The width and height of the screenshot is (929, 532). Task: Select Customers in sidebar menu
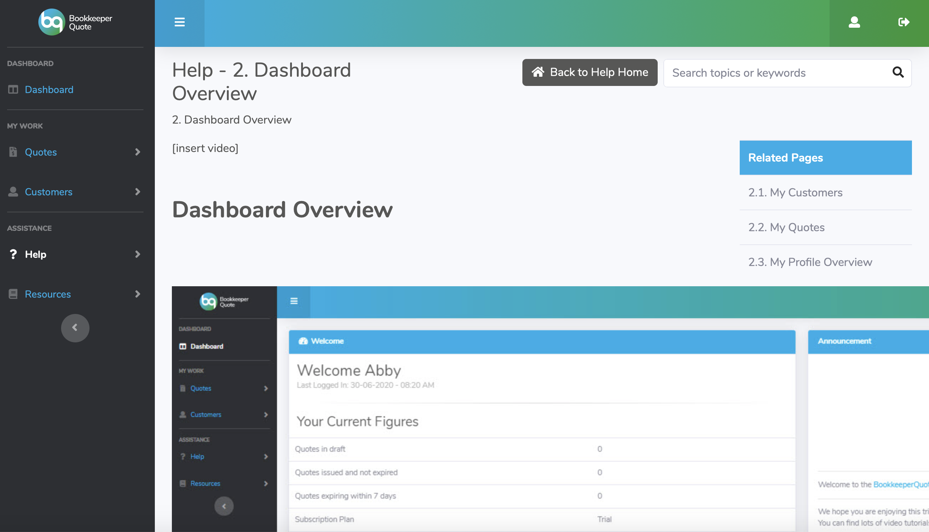(x=49, y=192)
